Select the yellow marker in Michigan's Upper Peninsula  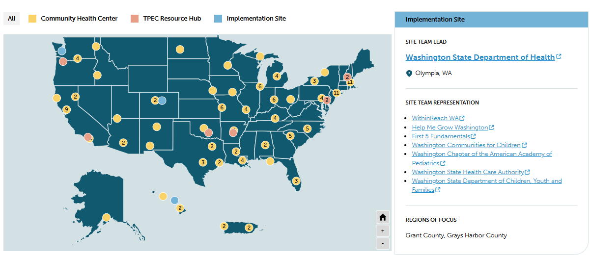coord(260,56)
